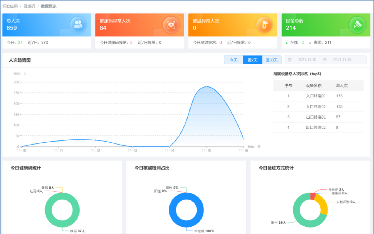Click the calendar icon in date range picker

(x=290, y=60)
